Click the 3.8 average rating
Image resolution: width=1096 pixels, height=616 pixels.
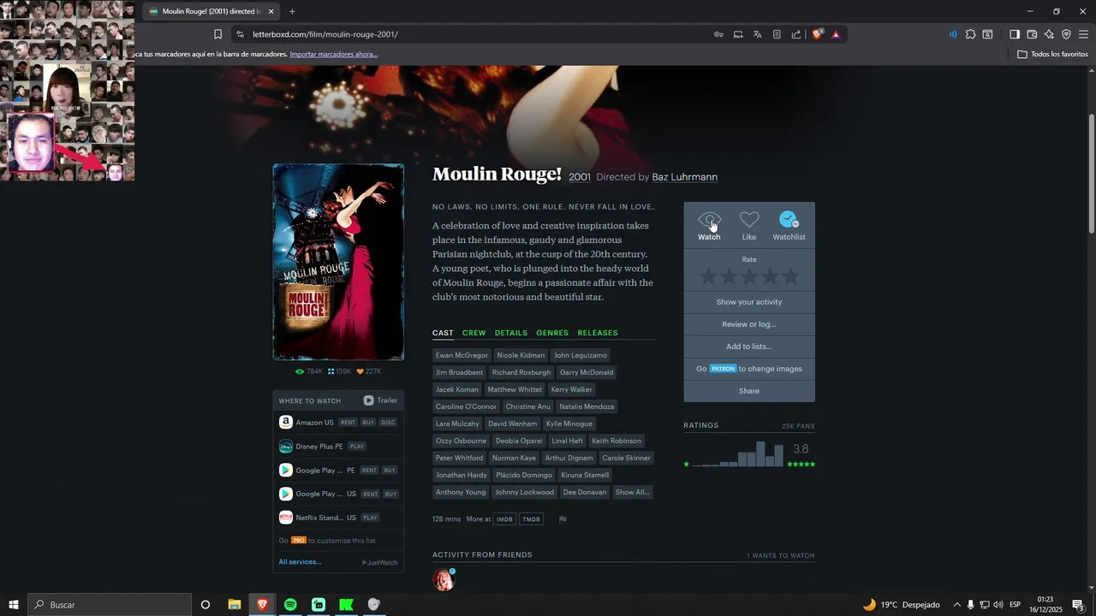tap(801, 449)
